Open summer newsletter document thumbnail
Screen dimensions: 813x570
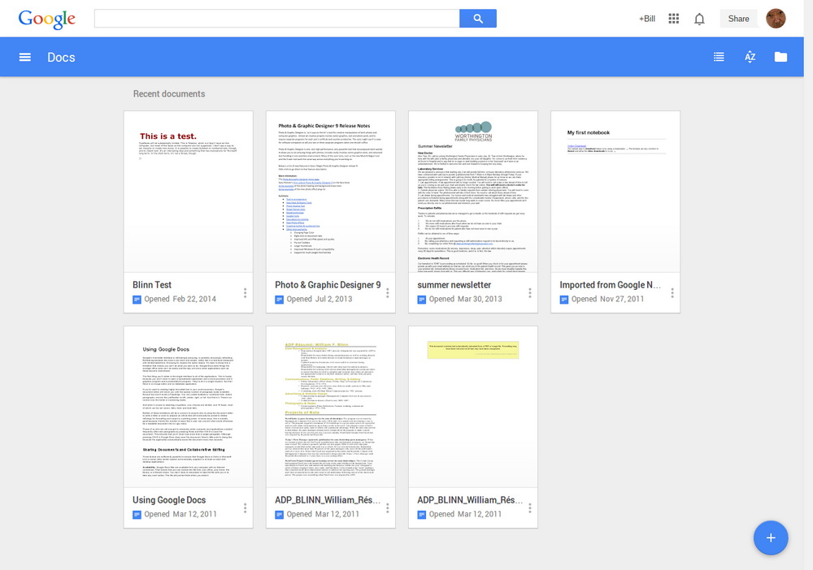coord(473,192)
